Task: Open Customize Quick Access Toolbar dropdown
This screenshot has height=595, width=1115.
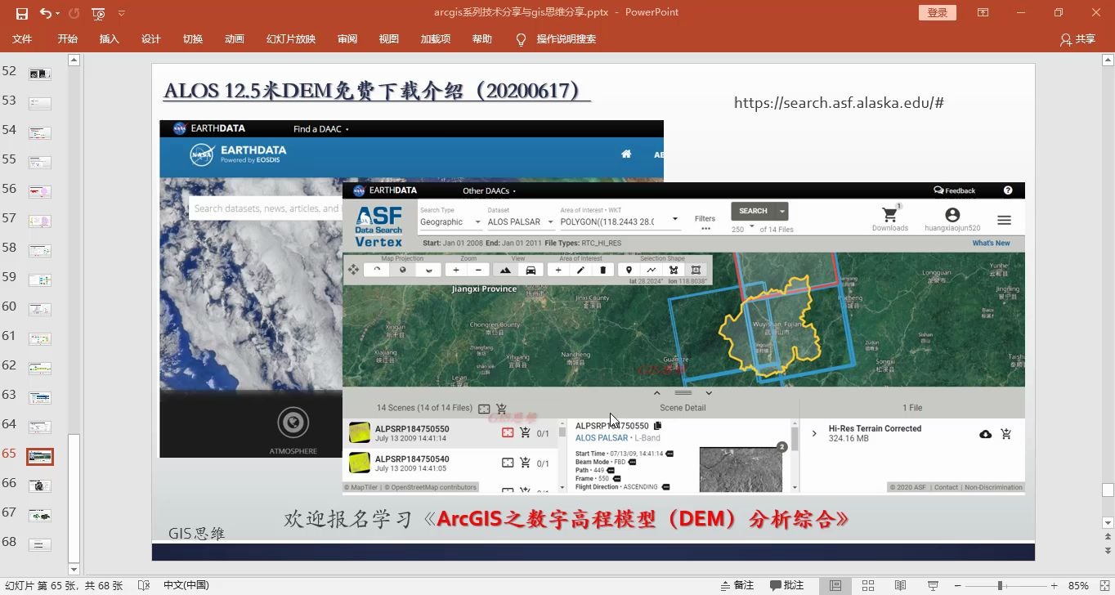Action: pyautogui.click(x=122, y=13)
